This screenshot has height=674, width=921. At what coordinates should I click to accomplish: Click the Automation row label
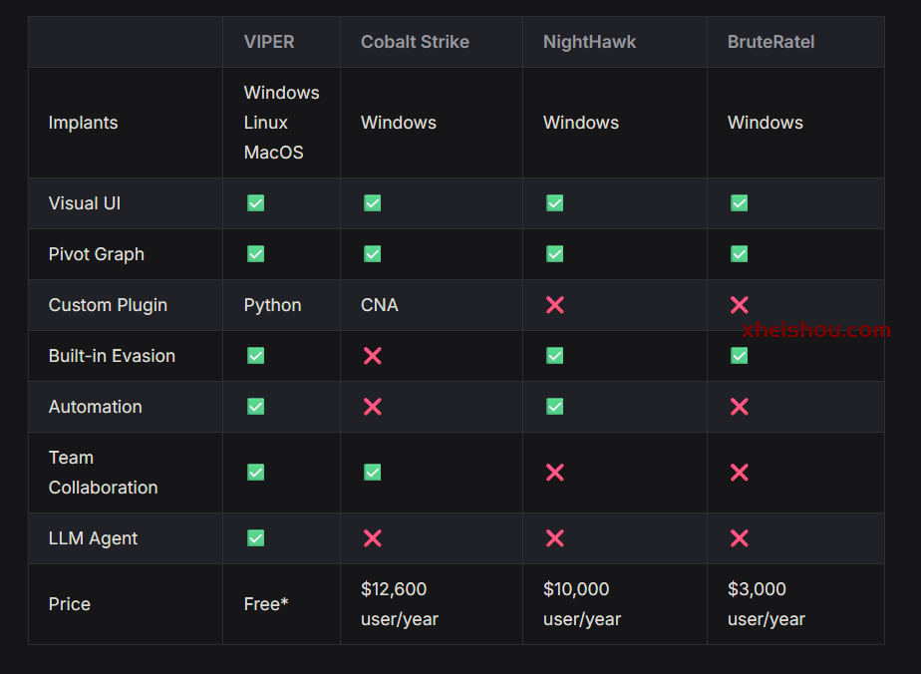(95, 407)
